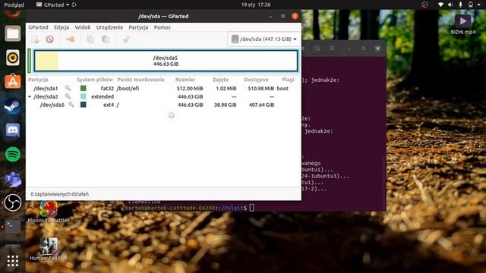Screen dimensions: 486x273
Task: Click the Zajęte column header
Action: coord(220,80)
